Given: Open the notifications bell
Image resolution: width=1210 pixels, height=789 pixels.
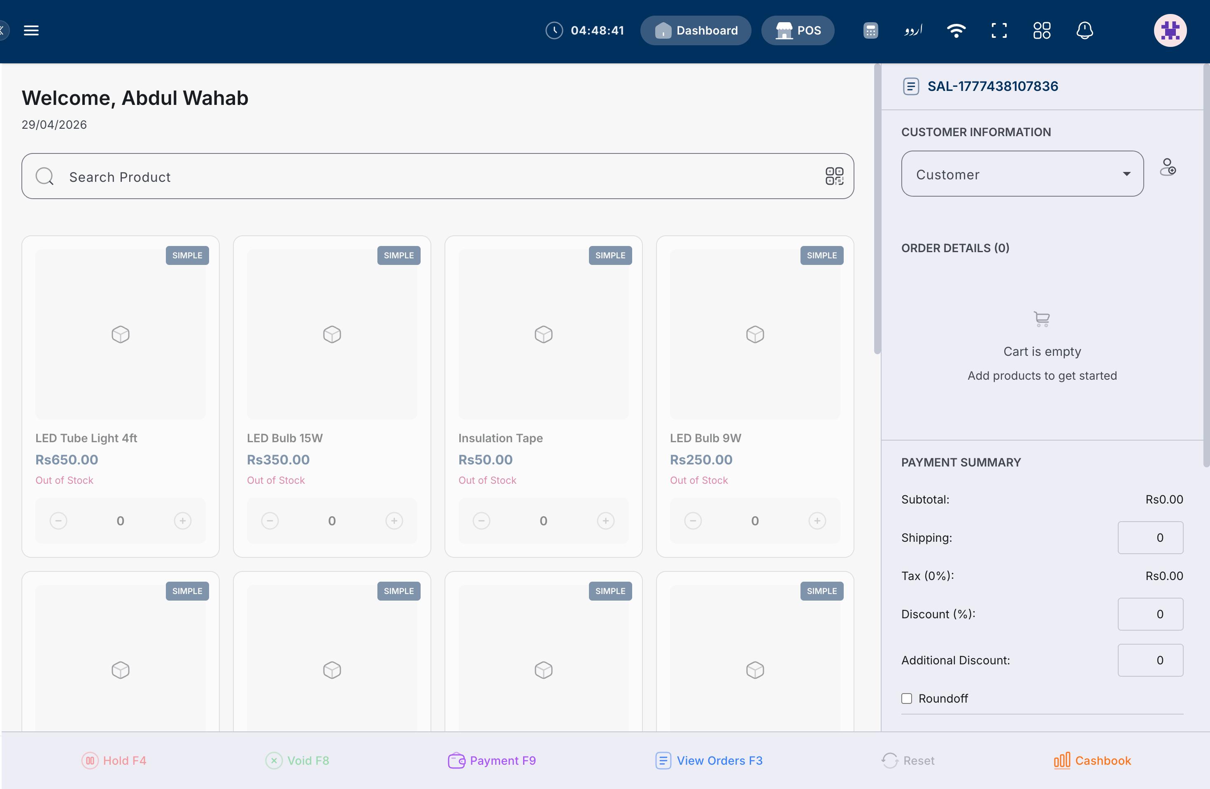Looking at the screenshot, I should [1084, 30].
